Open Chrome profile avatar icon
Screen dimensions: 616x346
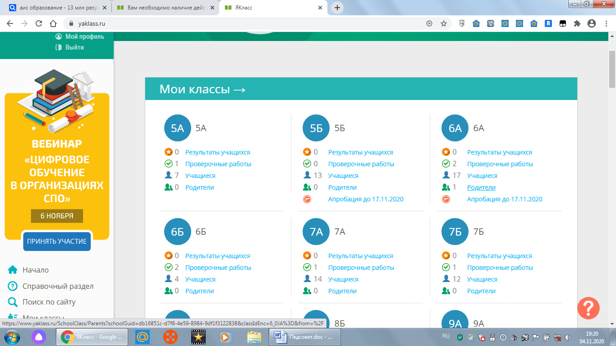(592, 23)
